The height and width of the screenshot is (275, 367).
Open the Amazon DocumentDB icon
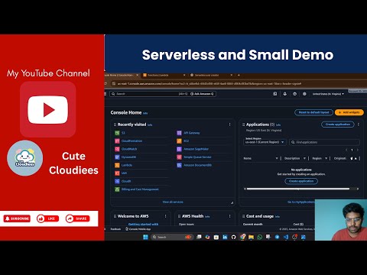tap(179, 165)
